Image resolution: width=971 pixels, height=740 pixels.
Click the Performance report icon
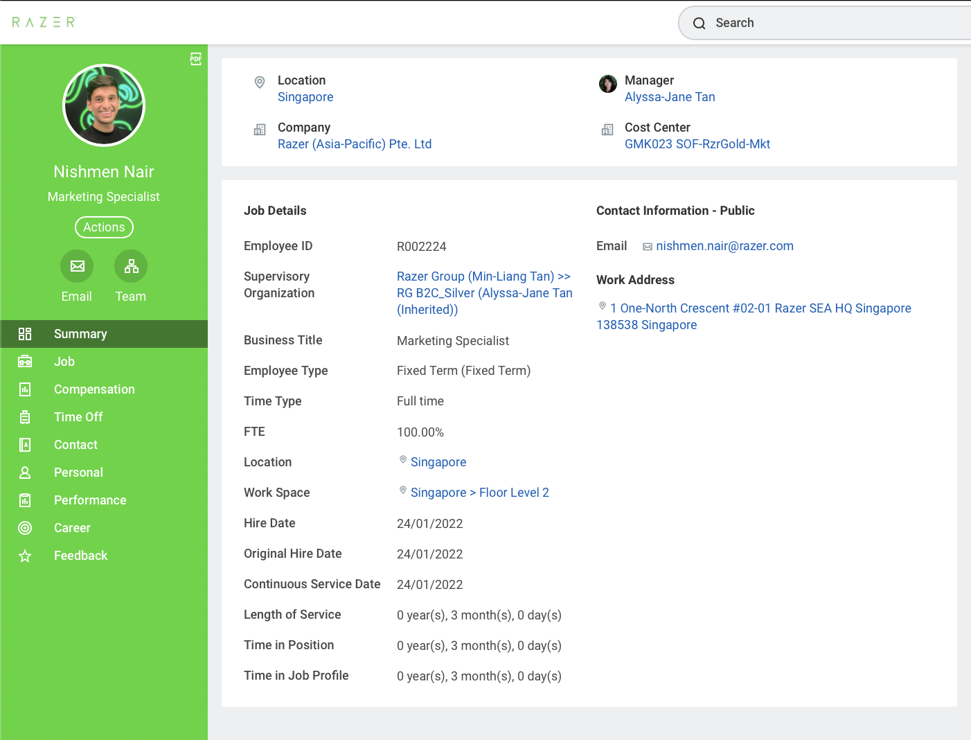tap(25, 500)
